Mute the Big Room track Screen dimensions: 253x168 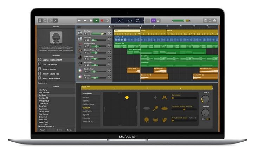click(85, 34)
